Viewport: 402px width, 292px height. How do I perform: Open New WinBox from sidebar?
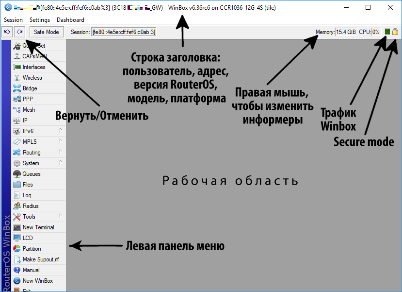click(37, 281)
